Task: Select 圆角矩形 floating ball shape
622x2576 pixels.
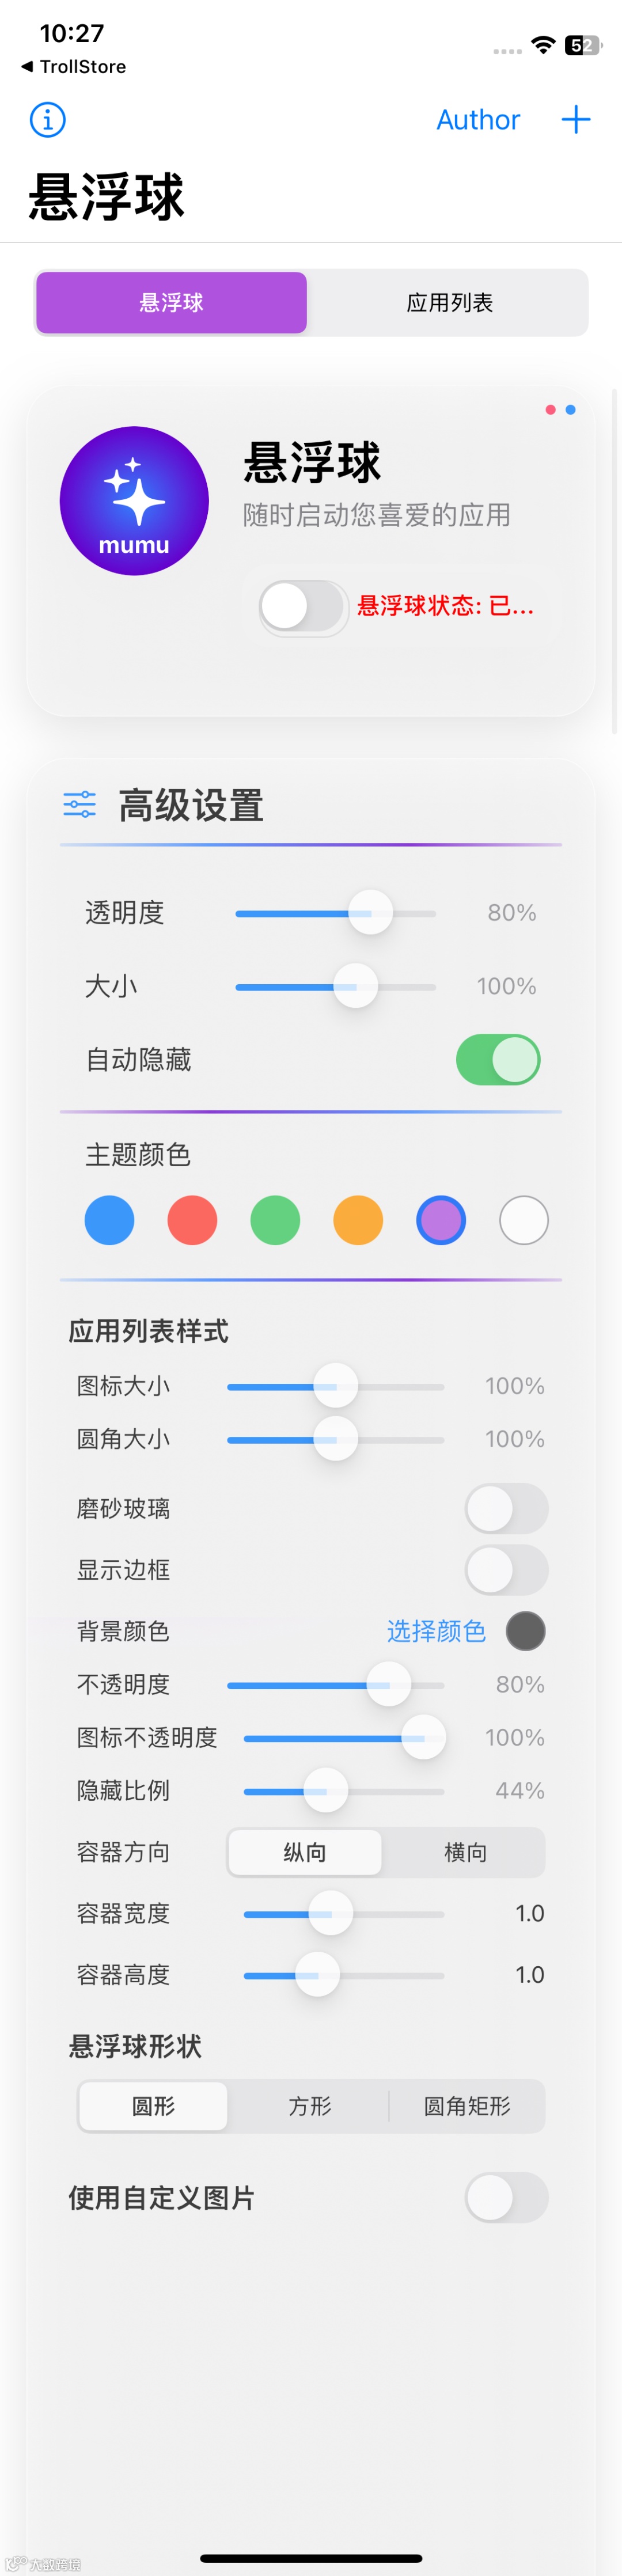Action: 467,2106
